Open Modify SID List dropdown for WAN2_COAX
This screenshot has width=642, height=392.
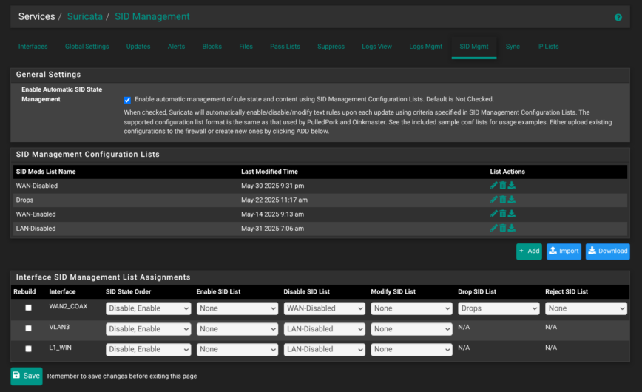411,308
